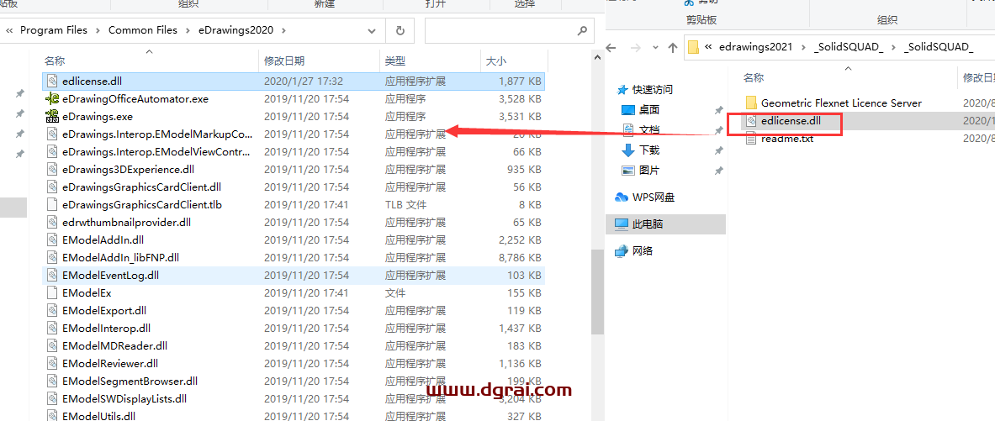The height and width of the screenshot is (421, 995).
Task: Open 网络 in the navigation pane
Action: 643,250
